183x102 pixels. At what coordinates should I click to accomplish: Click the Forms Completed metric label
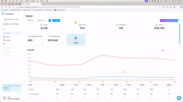coord(34,94)
